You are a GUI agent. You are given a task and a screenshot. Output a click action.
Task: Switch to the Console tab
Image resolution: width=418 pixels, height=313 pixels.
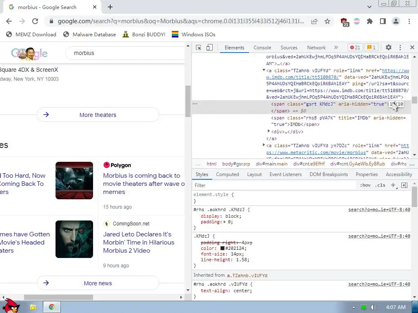[x=262, y=48]
